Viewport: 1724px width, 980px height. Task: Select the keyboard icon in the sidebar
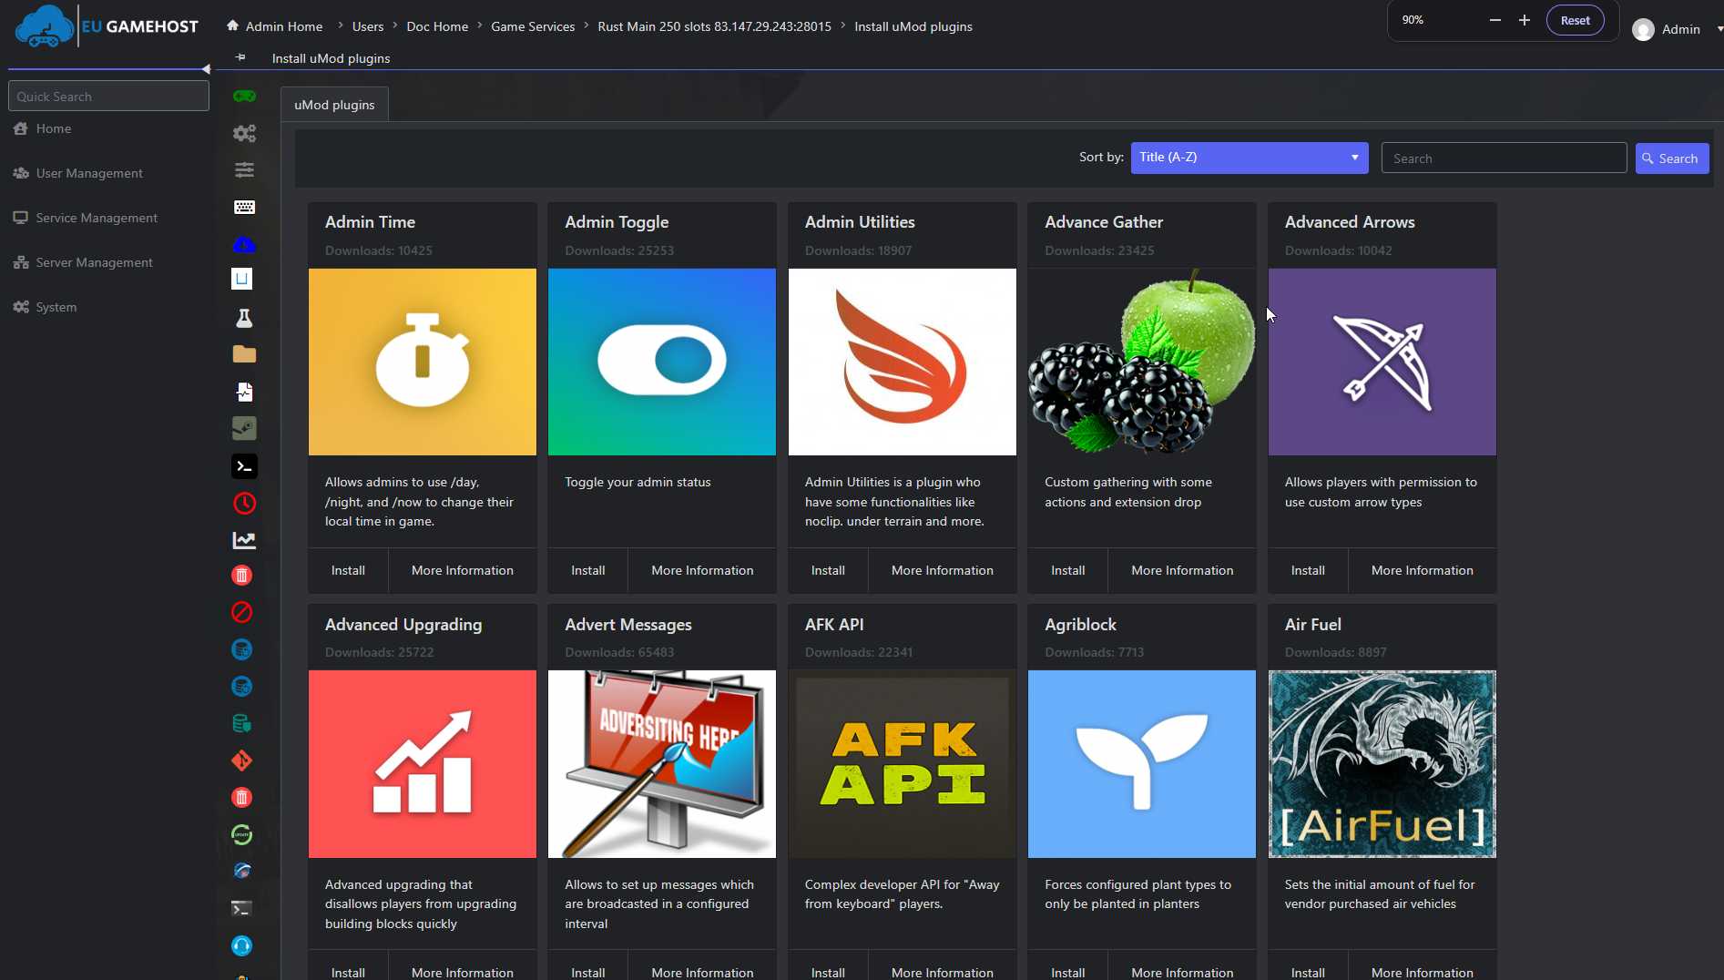[243, 207]
